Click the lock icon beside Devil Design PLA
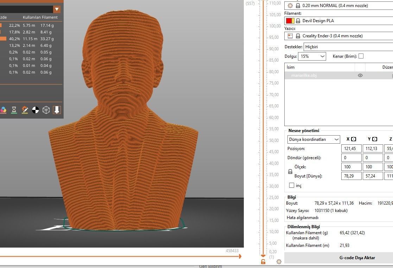The image size is (393, 268). pos(298,20)
